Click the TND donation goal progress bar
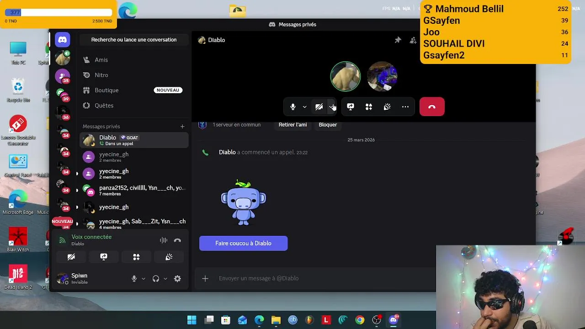 [58, 12]
